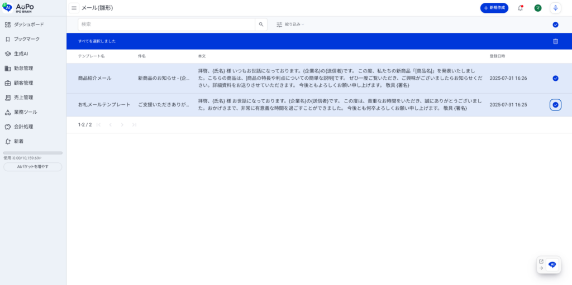Expand 勤怠管理 in the sidebar

coord(23,68)
